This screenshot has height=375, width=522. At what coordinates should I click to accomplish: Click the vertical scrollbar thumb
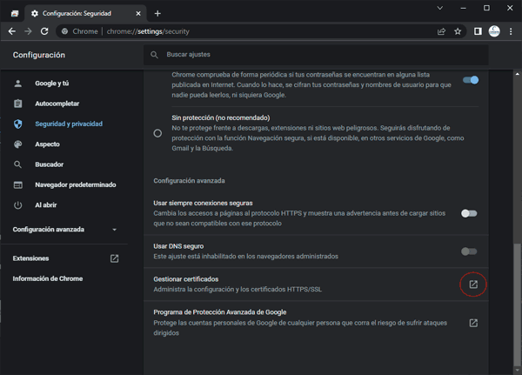tap(517, 305)
